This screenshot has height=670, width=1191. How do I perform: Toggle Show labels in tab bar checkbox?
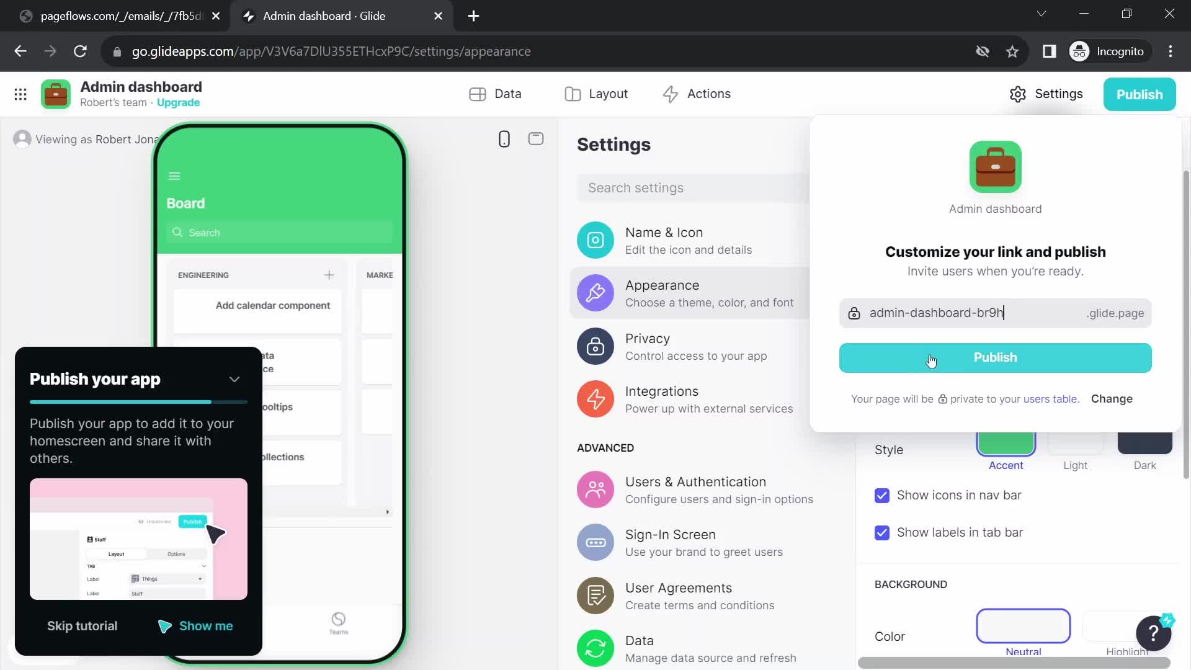tap(883, 532)
